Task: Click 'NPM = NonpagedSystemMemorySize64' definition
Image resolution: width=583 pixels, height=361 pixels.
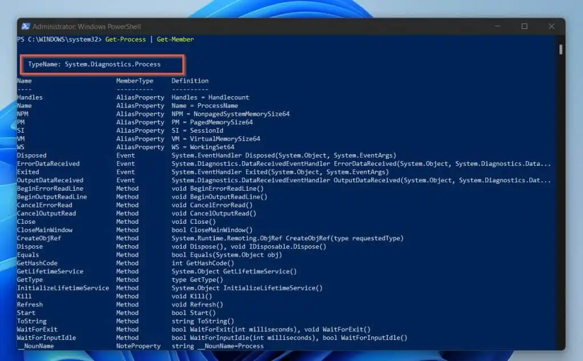Action: pyautogui.click(x=231, y=114)
